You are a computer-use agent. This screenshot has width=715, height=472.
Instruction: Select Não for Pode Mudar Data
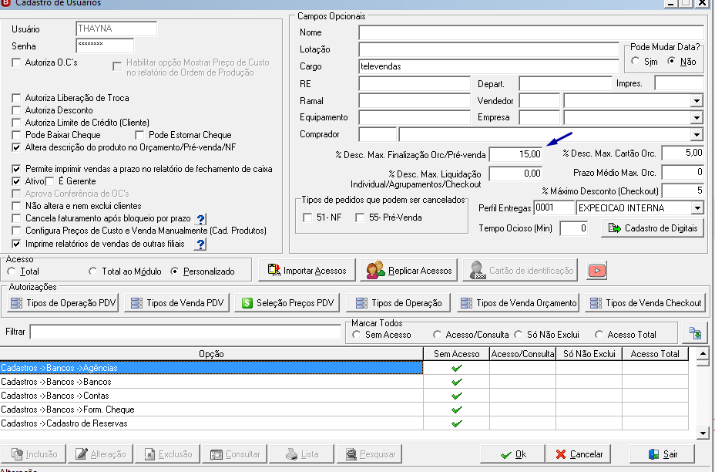point(671,61)
